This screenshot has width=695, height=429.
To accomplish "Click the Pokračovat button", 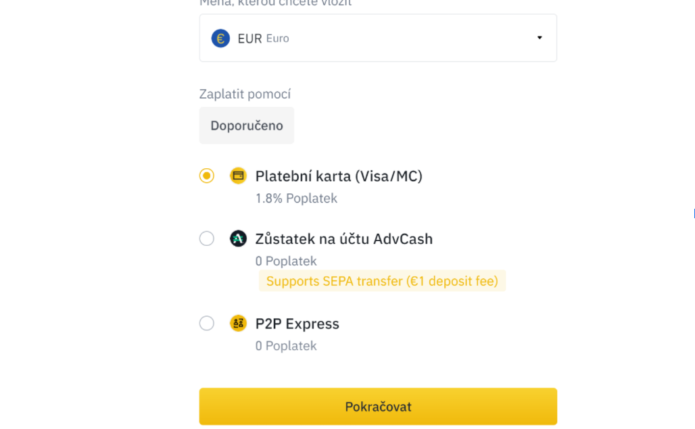I will [x=378, y=407].
